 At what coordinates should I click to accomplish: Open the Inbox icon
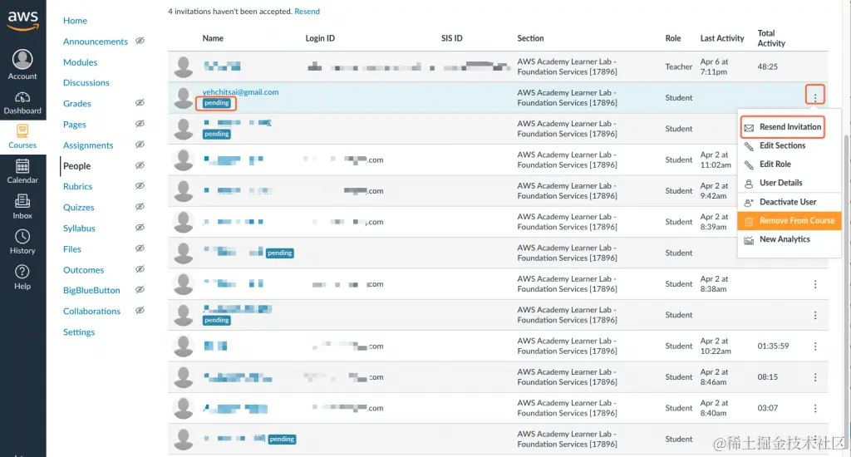point(22,201)
